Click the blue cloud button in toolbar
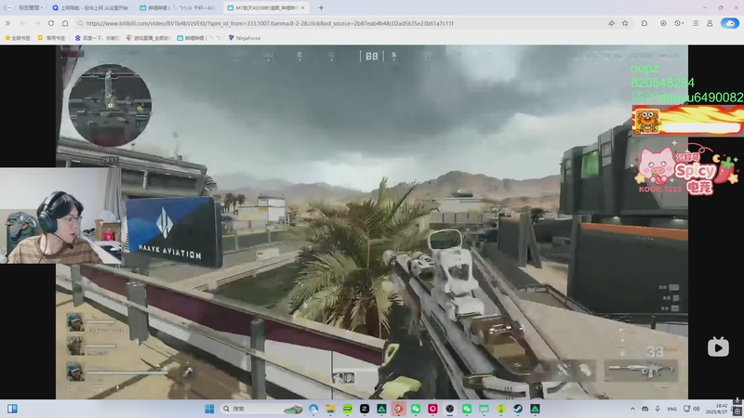The height and width of the screenshot is (418, 744). click(730, 22)
